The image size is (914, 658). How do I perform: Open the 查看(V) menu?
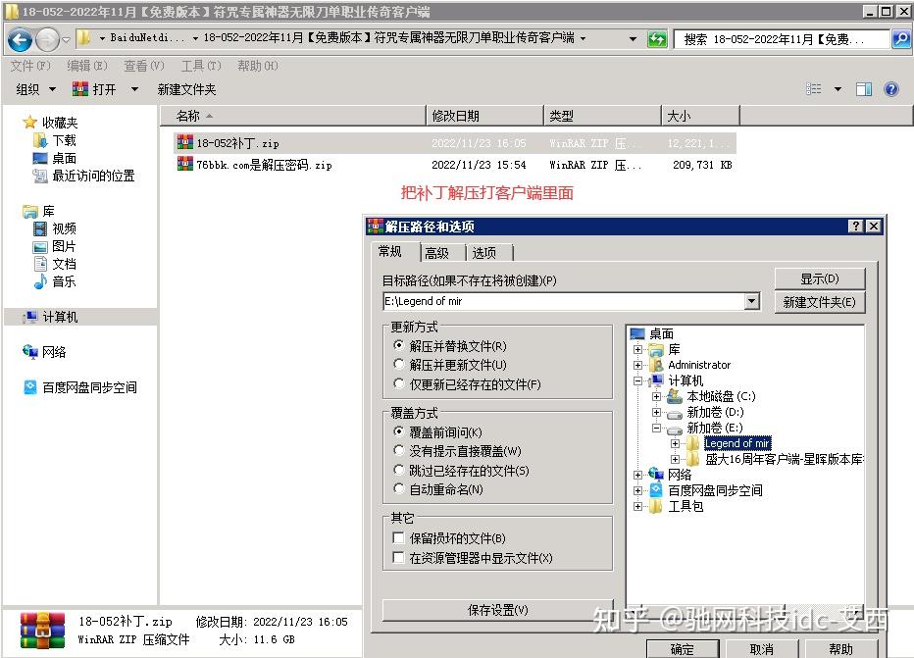(144, 66)
